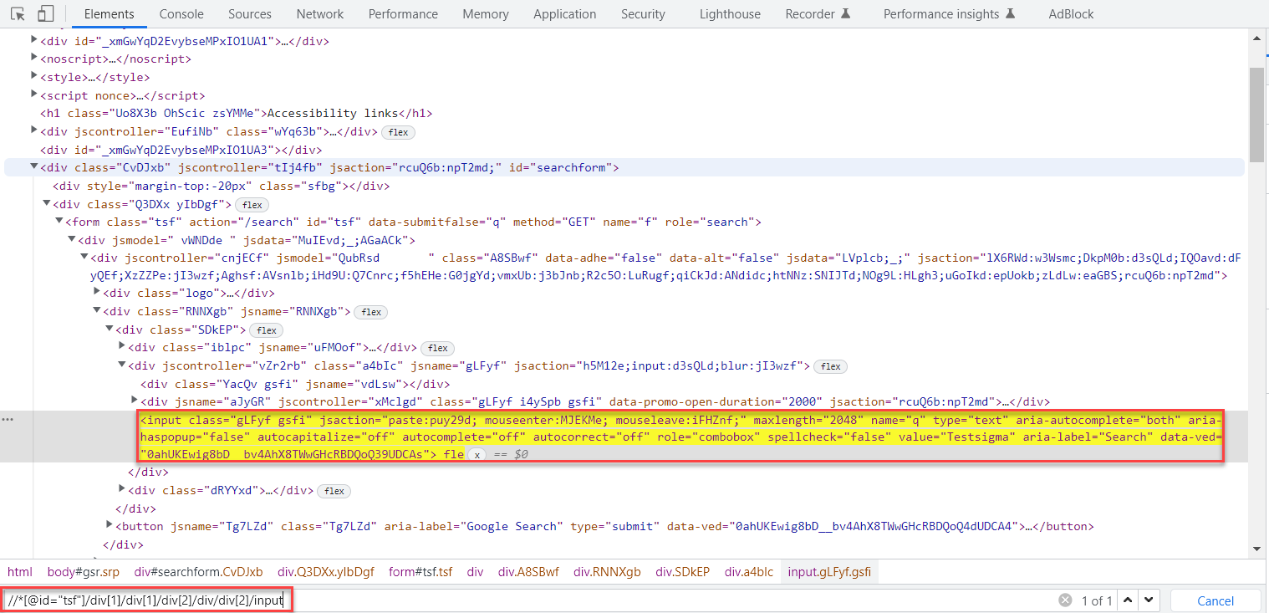This screenshot has width=1269, height=613.
Task: Toggle flex badge on EufiNb div
Action: [x=398, y=132]
